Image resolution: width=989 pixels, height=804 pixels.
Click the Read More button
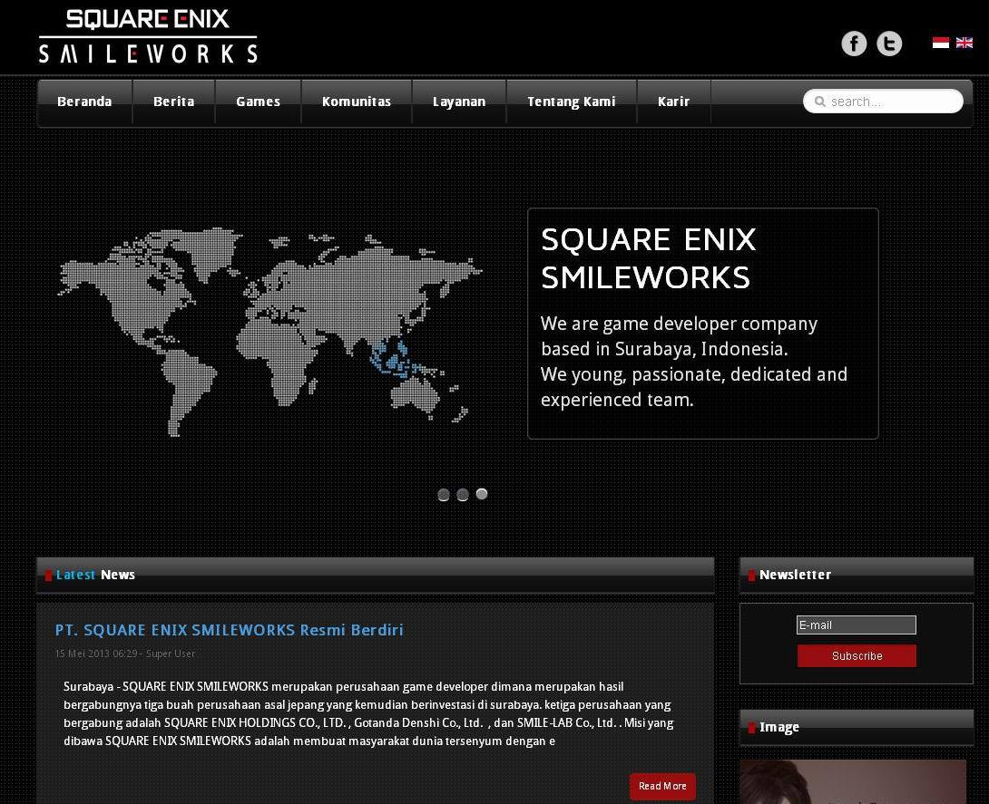pyautogui.click(x=662, y=786)
